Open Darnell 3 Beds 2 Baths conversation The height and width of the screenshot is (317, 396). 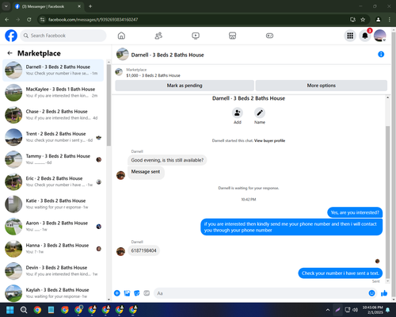click(x=53, y=70)
